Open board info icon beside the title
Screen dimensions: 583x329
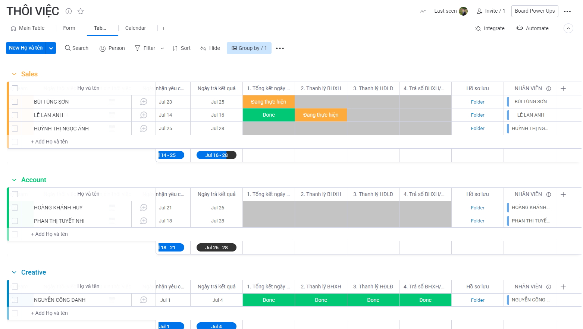(69, 11)
